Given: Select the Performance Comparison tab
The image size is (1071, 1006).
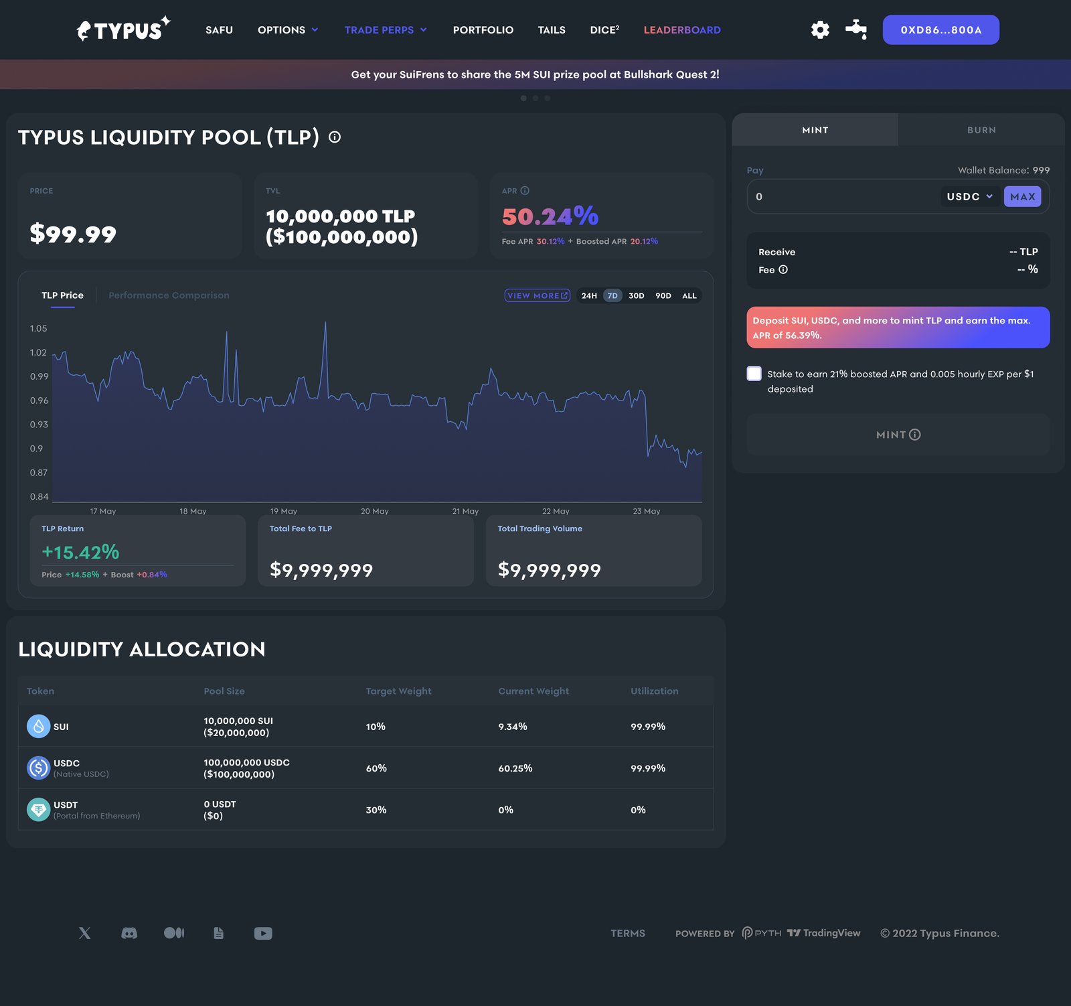Looking at the screenshot, I should [x=169, y=295].
